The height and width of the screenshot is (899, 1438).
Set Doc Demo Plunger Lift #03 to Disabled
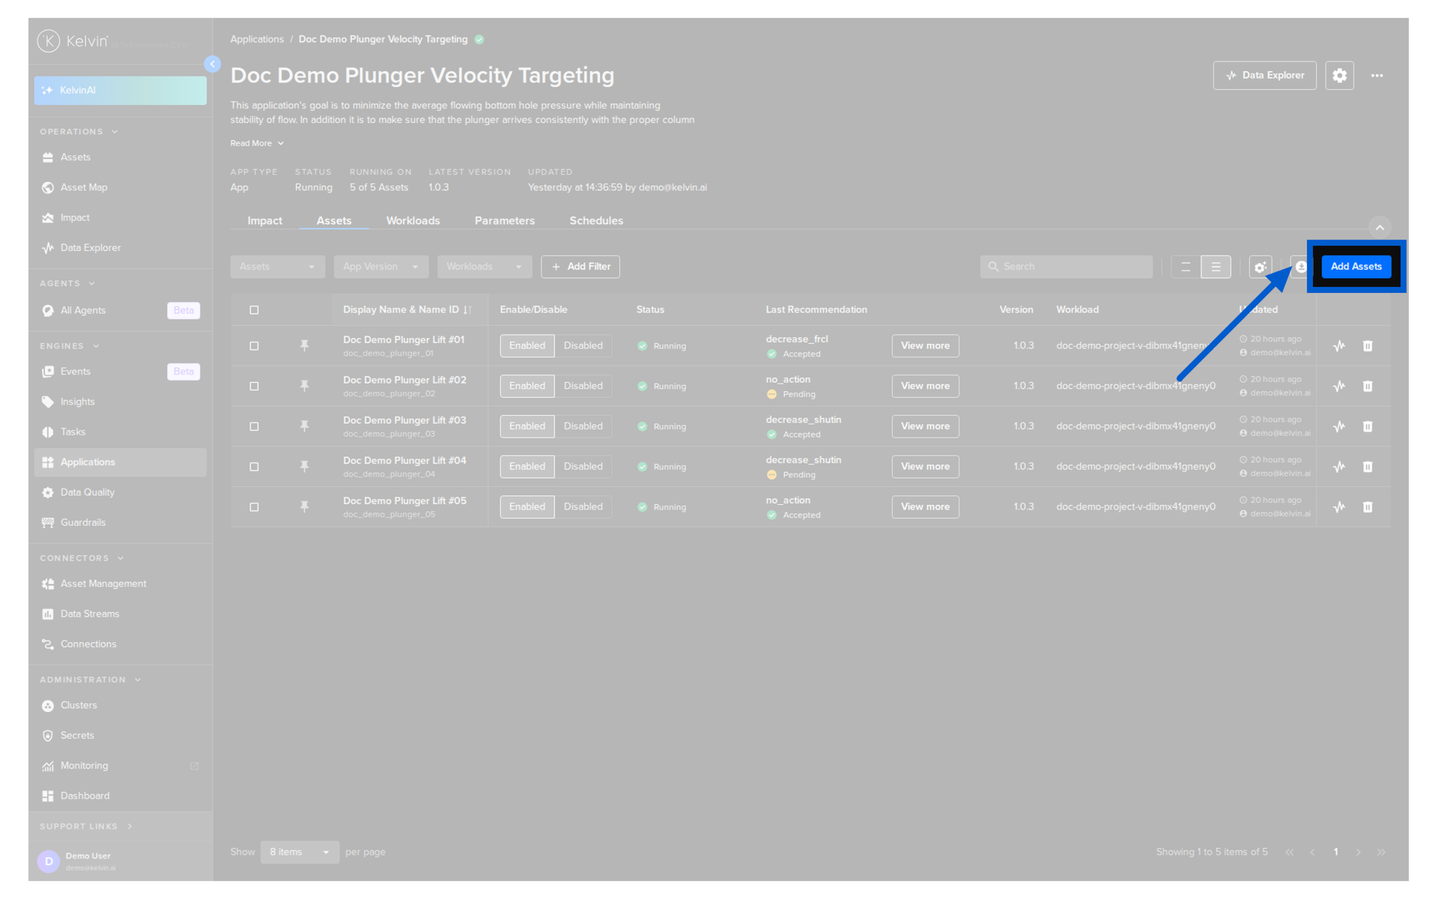coord(583,426)
